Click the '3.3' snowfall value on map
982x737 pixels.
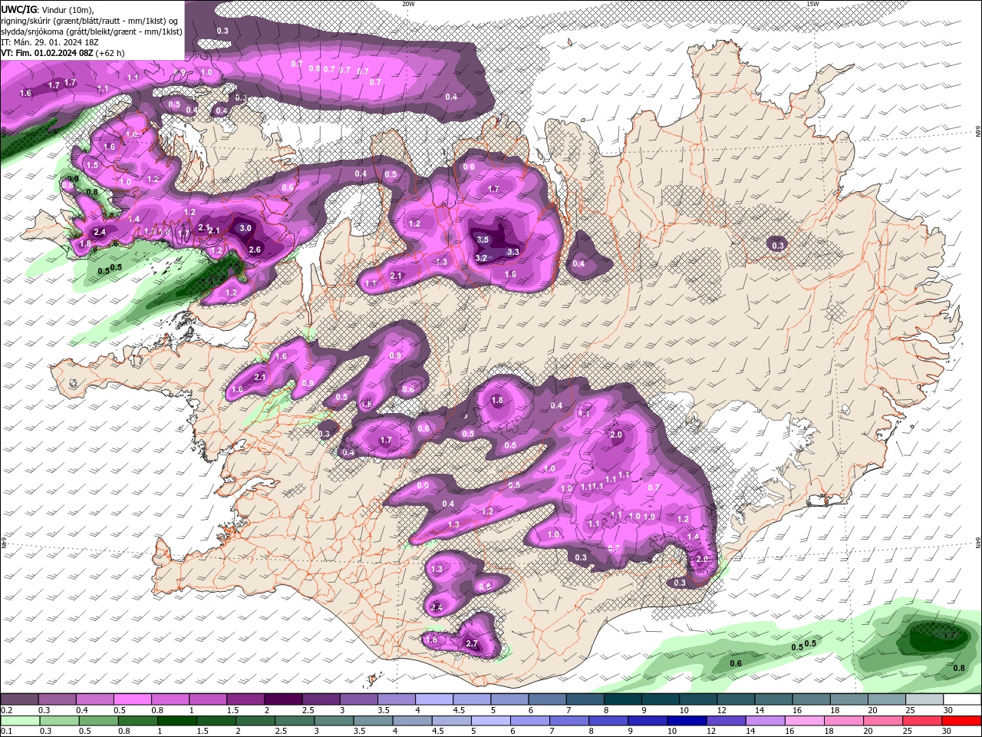pos(513,252)
